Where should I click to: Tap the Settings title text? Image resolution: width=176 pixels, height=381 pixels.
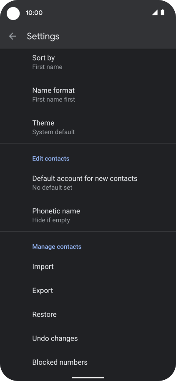[43, 36]
